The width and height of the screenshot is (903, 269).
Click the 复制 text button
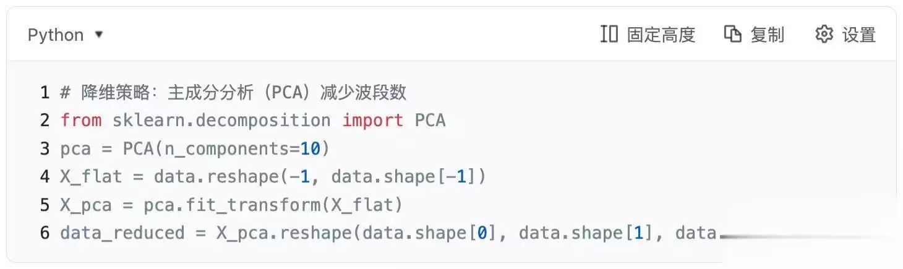767,35
